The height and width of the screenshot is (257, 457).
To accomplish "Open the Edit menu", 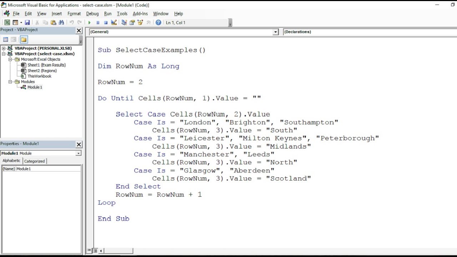I will tap(28, 14).
